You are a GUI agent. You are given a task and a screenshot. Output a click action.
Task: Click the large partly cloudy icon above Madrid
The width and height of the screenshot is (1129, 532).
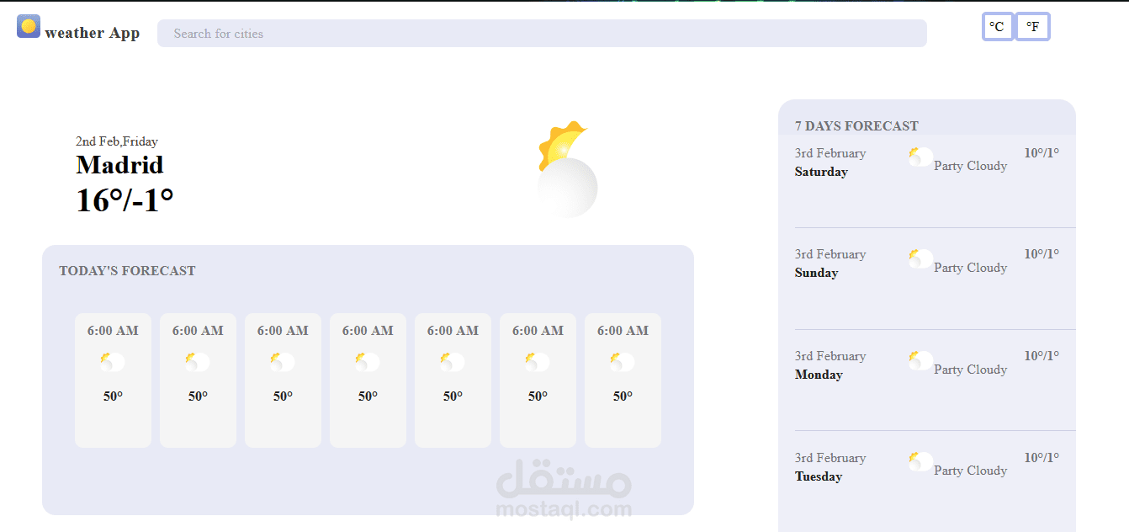(x=567, y=168)
